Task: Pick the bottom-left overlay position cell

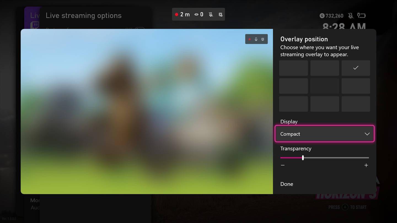Action: [293, 104]
